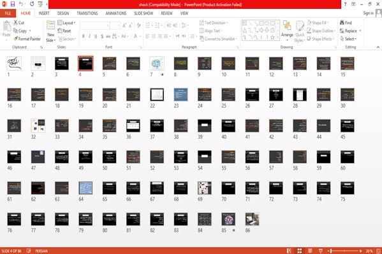Viewport: 382px width, 254px height.
Task: Open the Select dropdown
Action: [348, 39]
